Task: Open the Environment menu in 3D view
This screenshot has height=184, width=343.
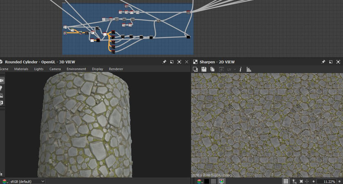Action: pos(76,69)
